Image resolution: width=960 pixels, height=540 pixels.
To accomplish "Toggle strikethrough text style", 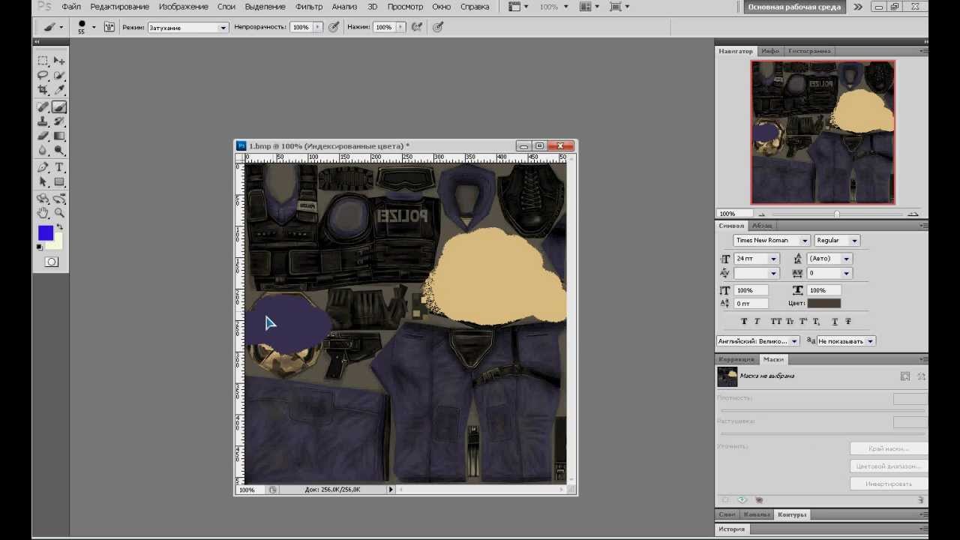I will 848,321.
